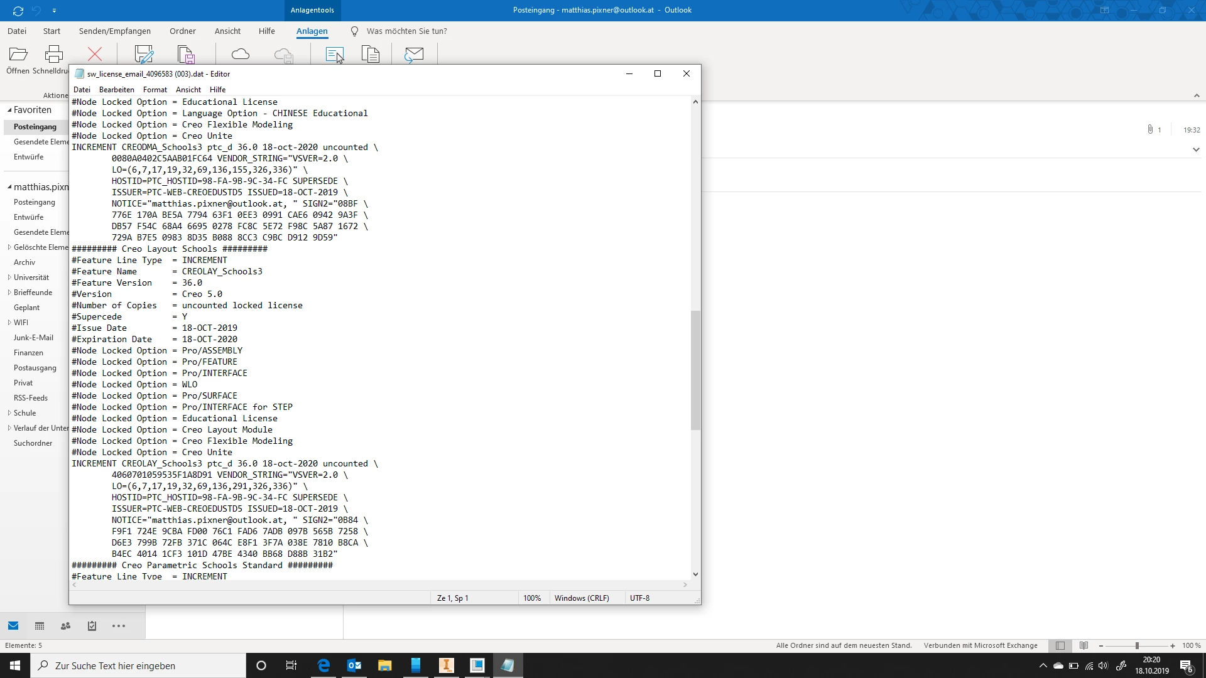Open the Format menu in the Editor

155,90
